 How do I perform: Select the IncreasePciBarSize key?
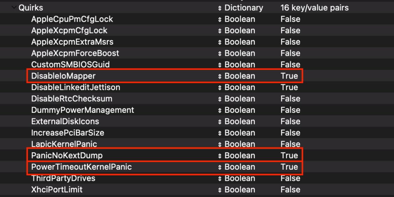point(68,133)
